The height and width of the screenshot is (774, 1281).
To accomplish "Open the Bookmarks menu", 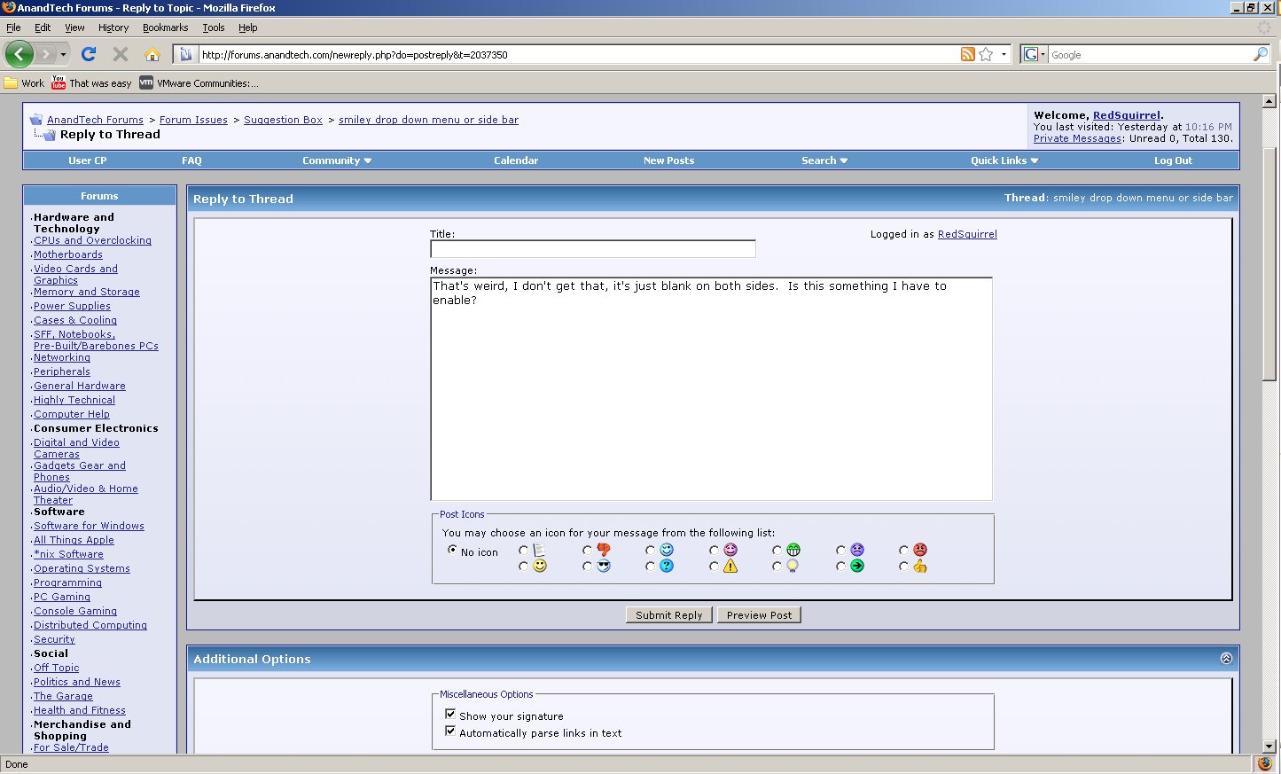I will point(165,27).
